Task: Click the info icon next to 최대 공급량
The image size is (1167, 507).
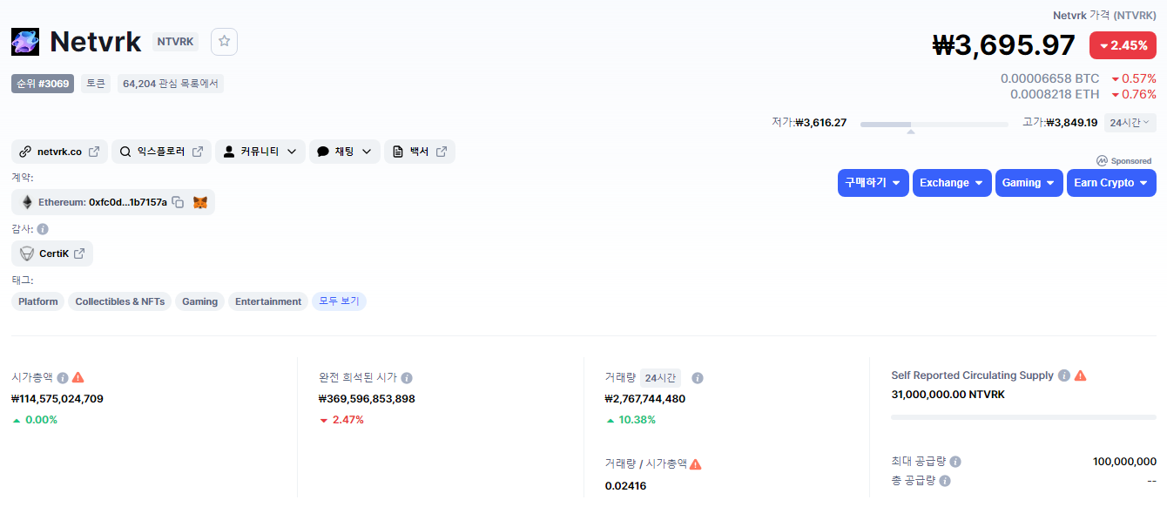Action: [955, 462]
